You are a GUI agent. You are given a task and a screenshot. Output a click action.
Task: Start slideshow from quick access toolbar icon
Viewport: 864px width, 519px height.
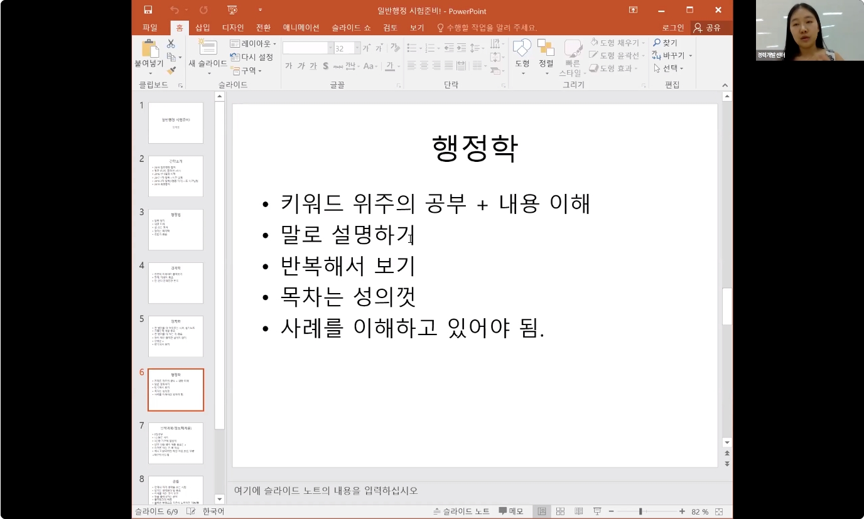click(232, 10)
